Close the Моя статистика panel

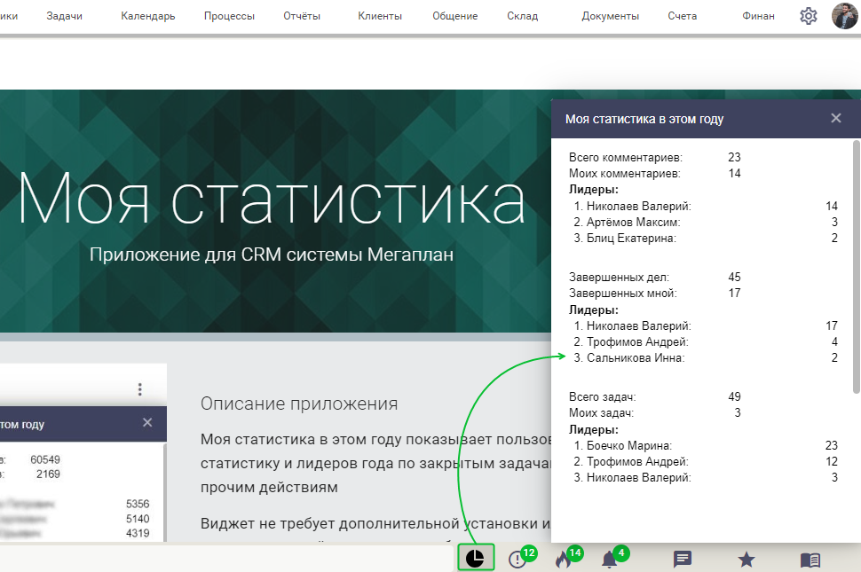pyautogui.click(x=835, y=116)
